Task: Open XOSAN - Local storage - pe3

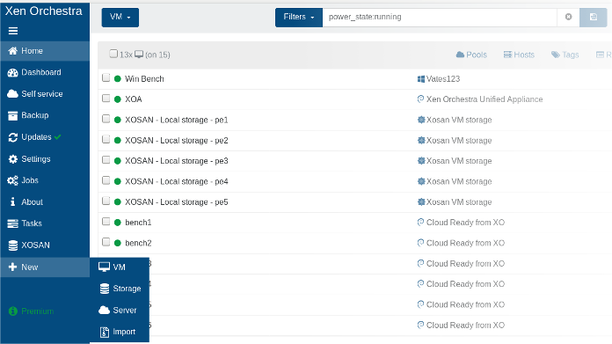Action: pos(177,161)
